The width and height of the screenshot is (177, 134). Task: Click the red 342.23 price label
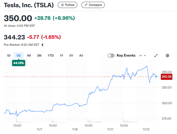166,77
